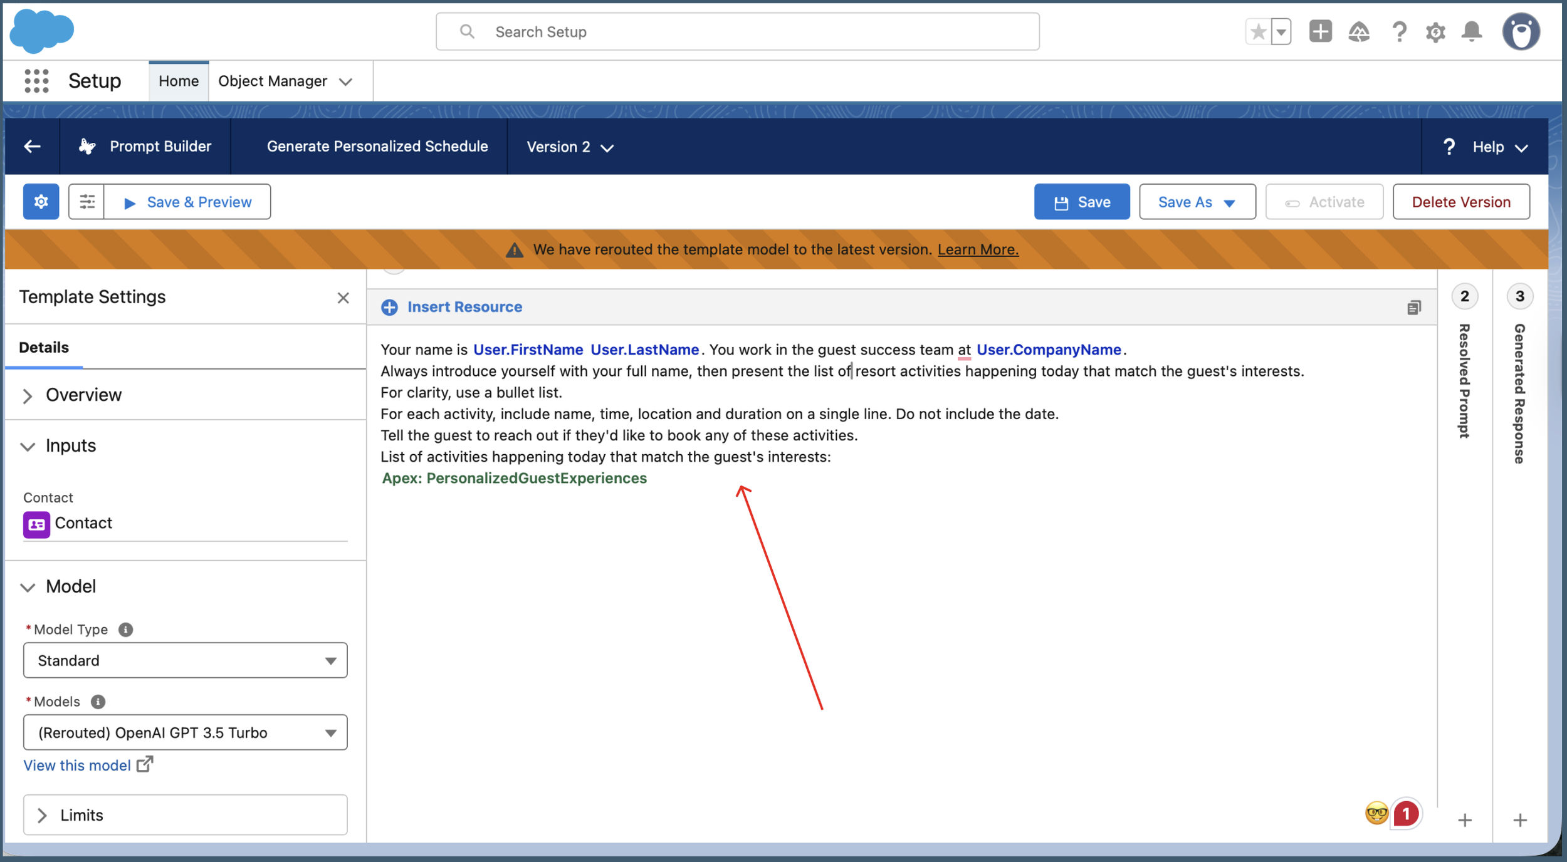Click the global actions plus icon

coord(1320,31)
